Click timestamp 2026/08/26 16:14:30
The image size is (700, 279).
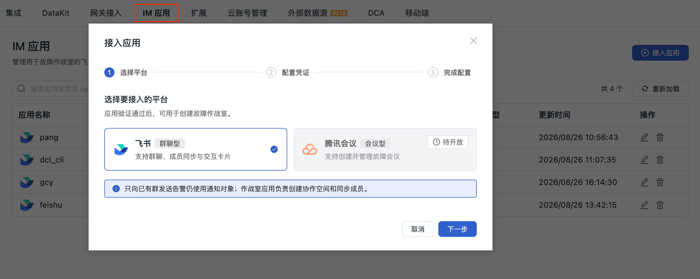(x=578, y=182)
